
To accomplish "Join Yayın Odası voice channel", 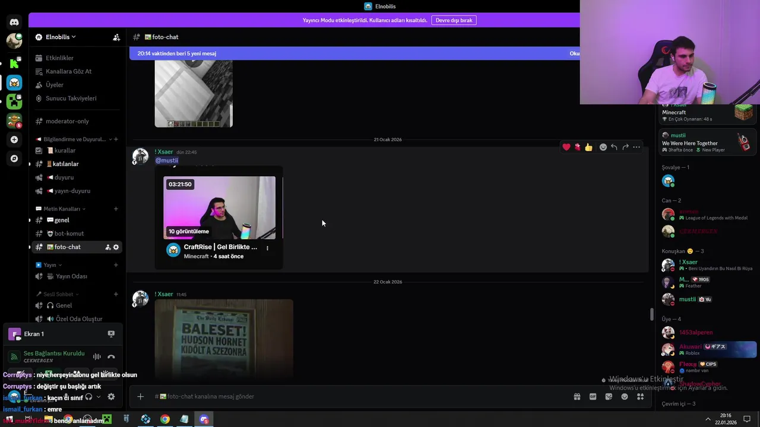I will pyautogui.click(x=76, y=276).
